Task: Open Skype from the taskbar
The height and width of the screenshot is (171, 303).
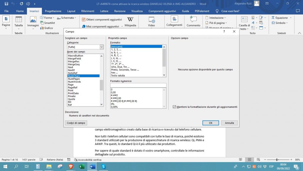Action: click(x=103, y=167)
